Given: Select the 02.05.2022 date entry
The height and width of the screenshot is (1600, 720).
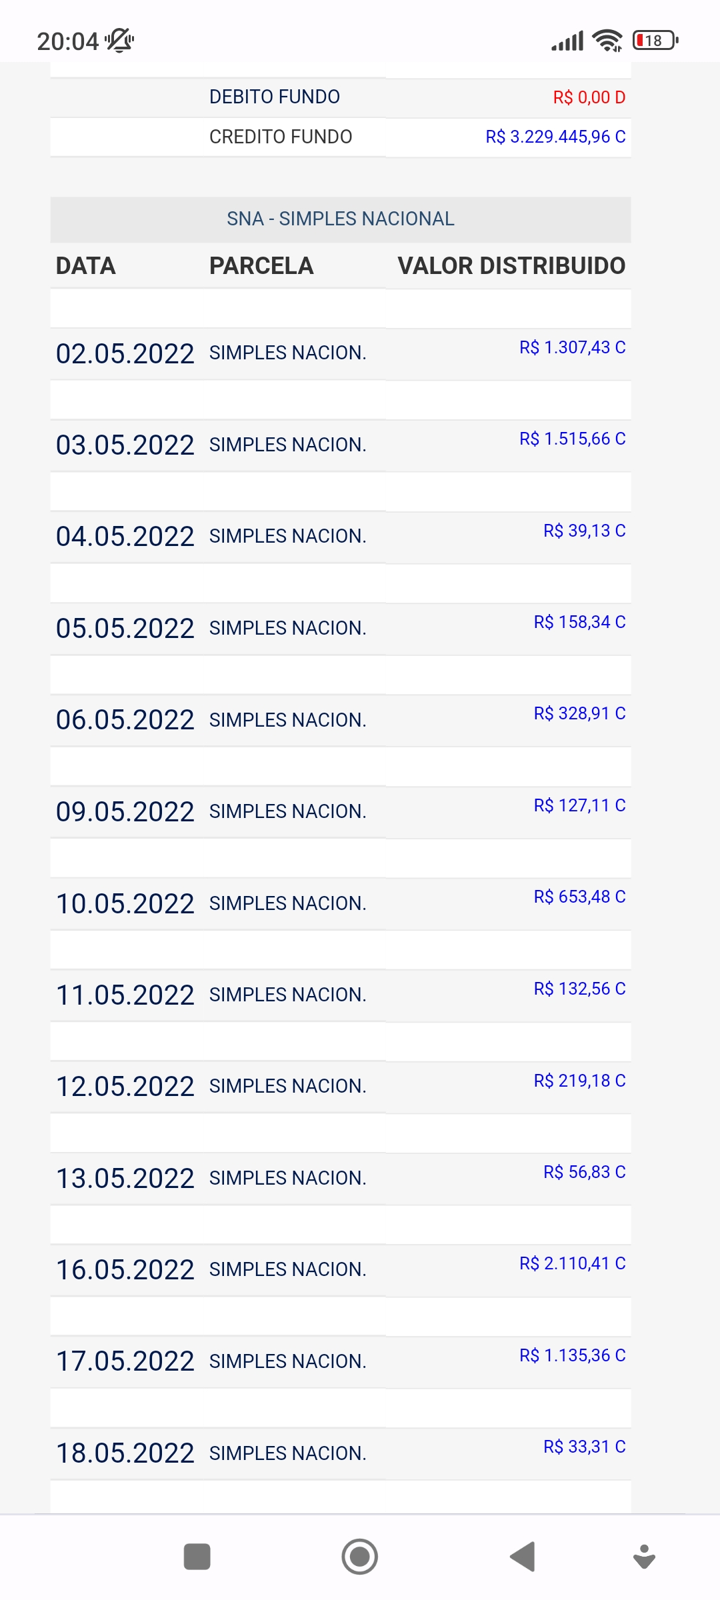Looking at the screenshot, I should pyautogui.click(x=125, y=353).
